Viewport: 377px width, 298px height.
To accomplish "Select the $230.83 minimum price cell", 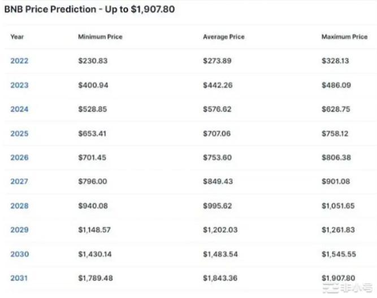I will 93,61.
